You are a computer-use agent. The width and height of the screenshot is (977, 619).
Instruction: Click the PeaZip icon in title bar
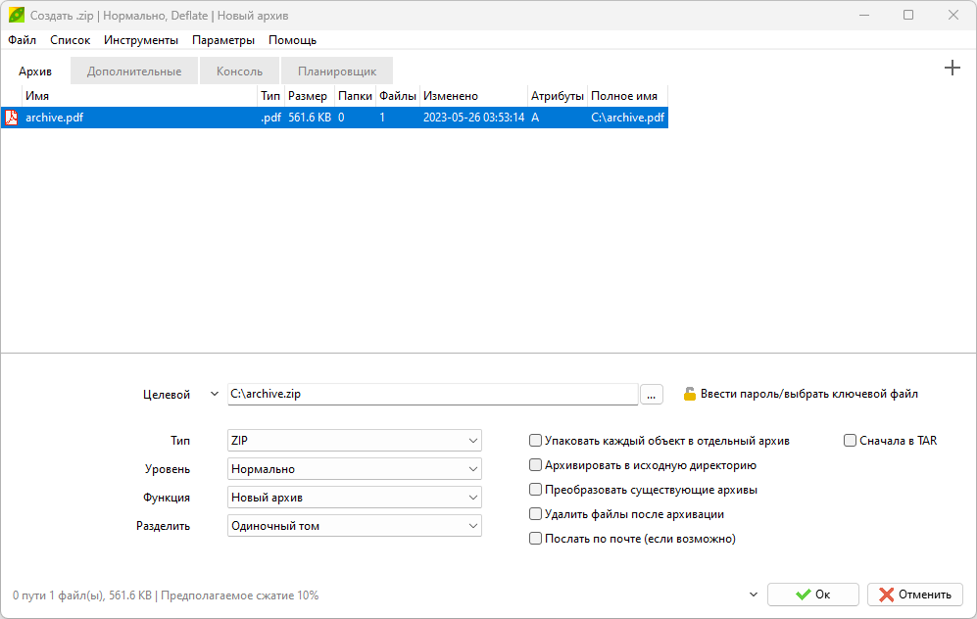17,16
